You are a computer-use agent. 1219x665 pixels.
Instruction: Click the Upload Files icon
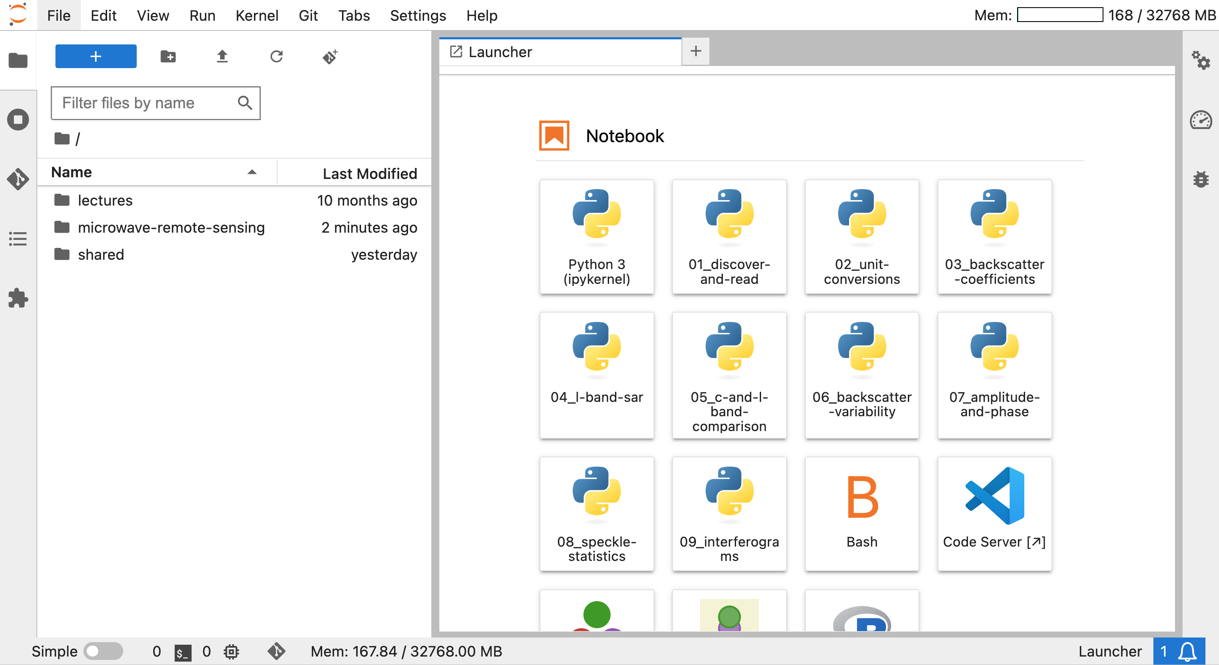click(222, 57)
